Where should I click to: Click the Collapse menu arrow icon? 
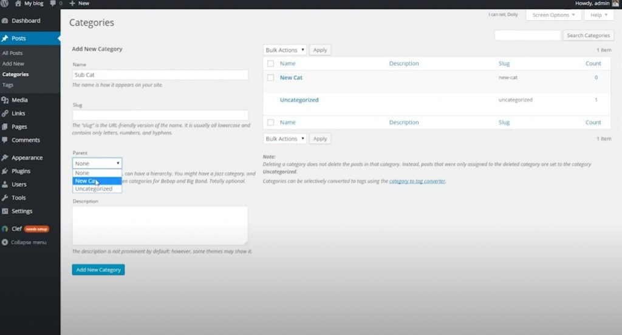pos(5,242)
